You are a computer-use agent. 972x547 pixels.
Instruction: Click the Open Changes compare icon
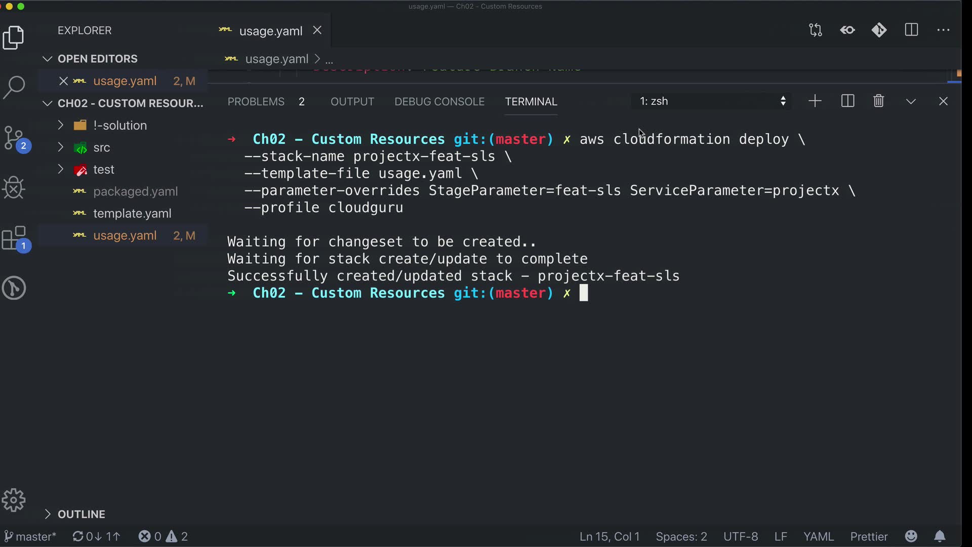[x=816, y=30]
